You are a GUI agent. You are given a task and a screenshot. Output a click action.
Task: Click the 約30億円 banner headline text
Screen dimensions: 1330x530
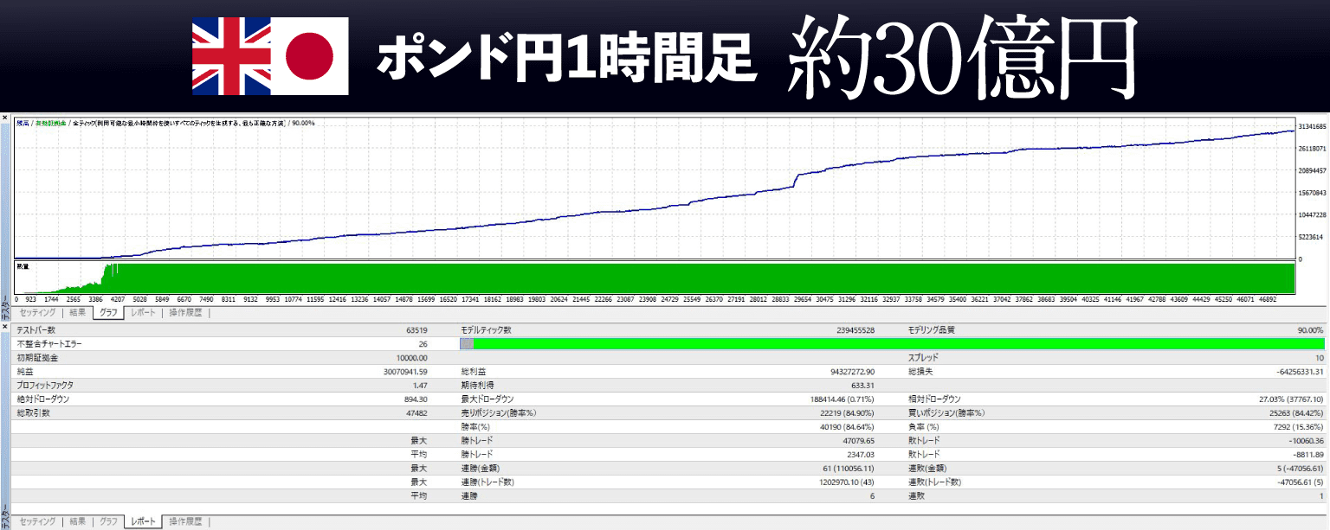tap(961, 57)
